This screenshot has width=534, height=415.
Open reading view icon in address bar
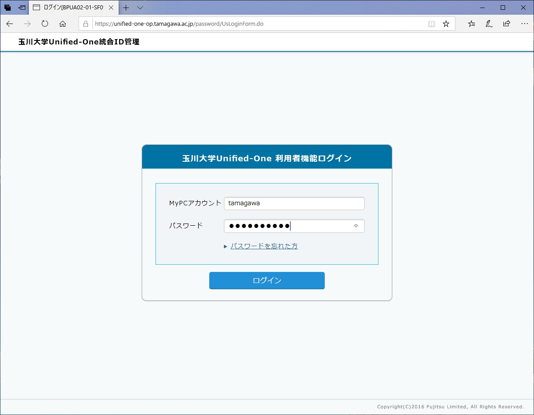[431, 24]
